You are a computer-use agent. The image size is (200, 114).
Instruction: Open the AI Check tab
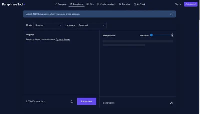pyautogui.click(x=139, y=4)
